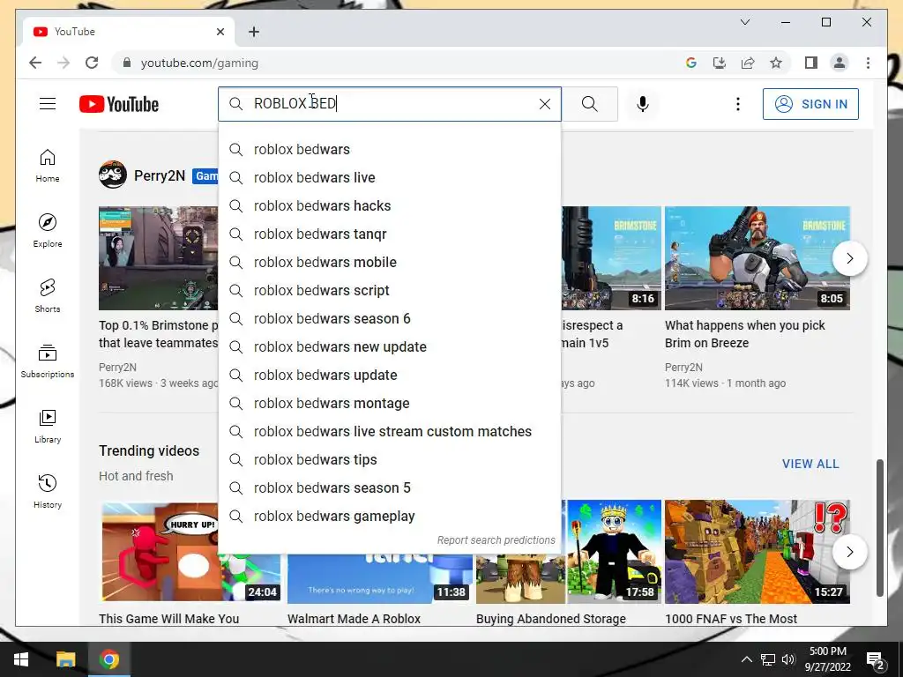Click the page vertical scrollbar
This screenshot has height=677, width=903.
[879, 527]
